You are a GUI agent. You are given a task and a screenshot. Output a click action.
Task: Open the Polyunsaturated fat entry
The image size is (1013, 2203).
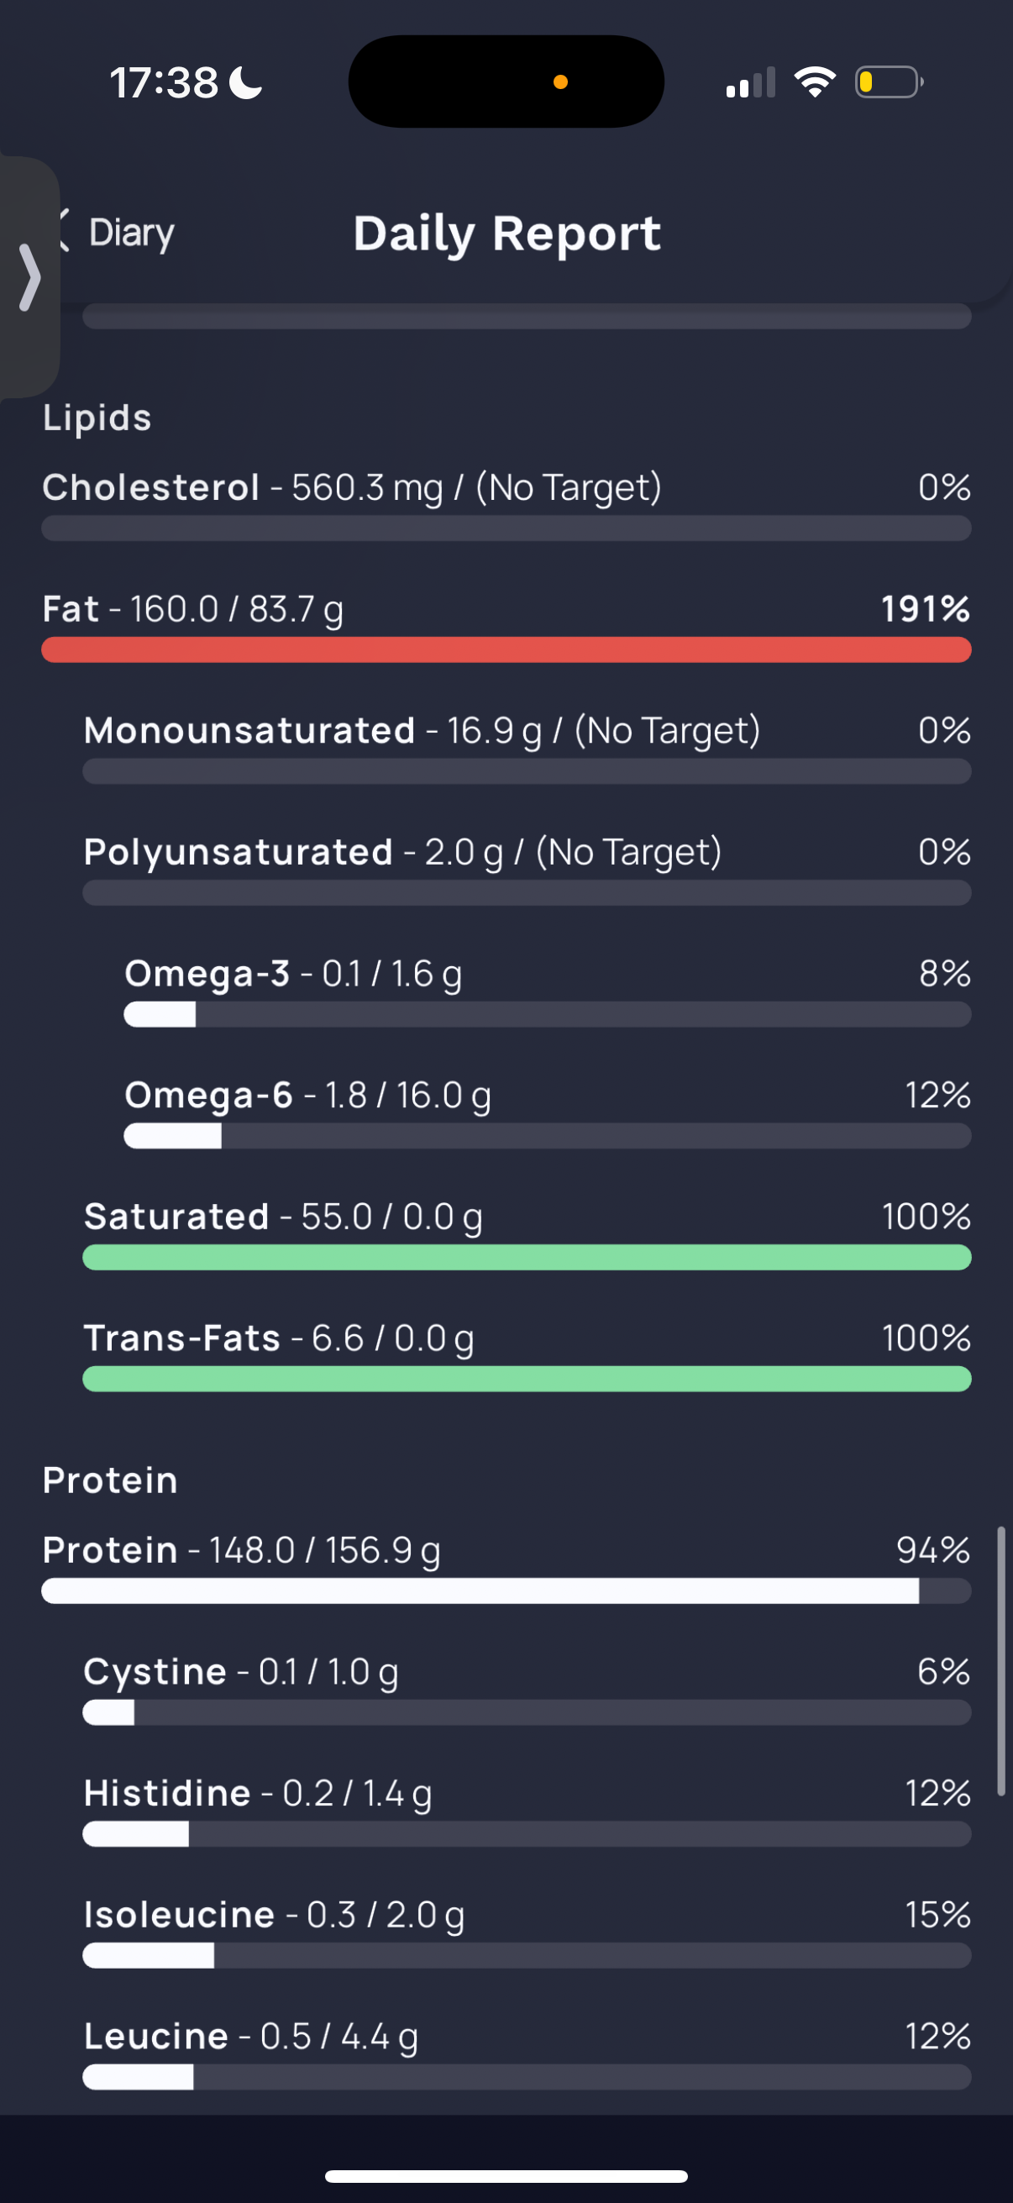tap(527, 869)
